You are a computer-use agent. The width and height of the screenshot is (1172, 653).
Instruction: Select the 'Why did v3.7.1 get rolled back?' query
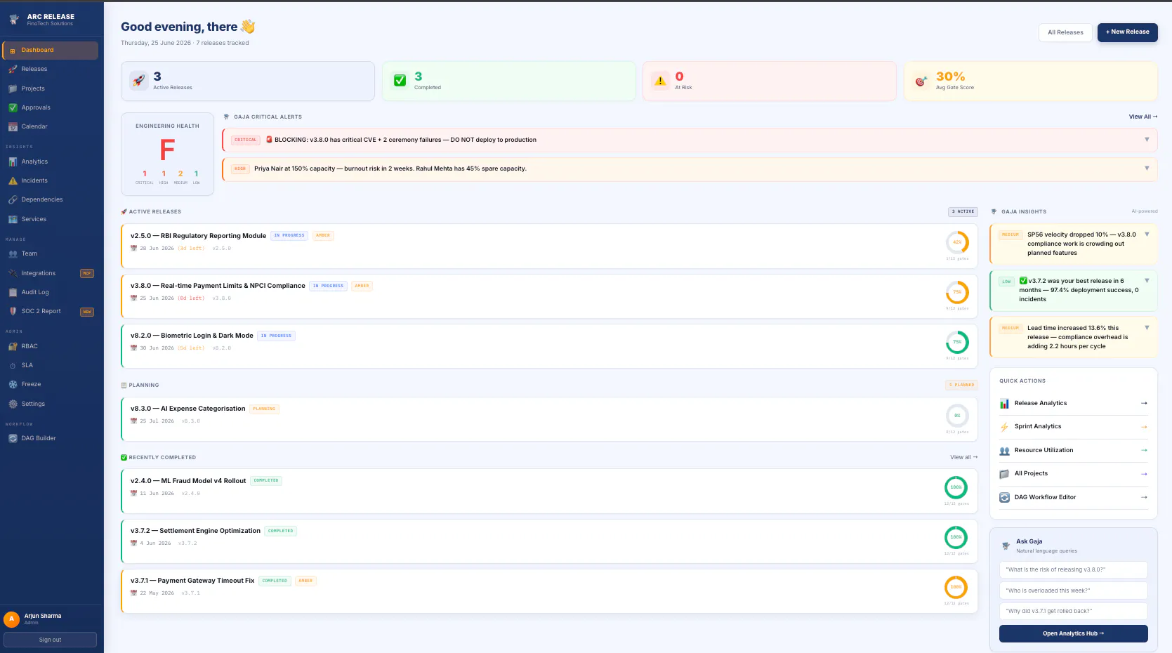coord(1073,611)
